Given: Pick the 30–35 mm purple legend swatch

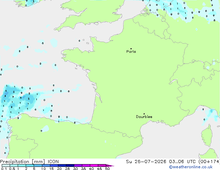Looking at the screenshot, I should pyautogui.click(x=78, y=165).
